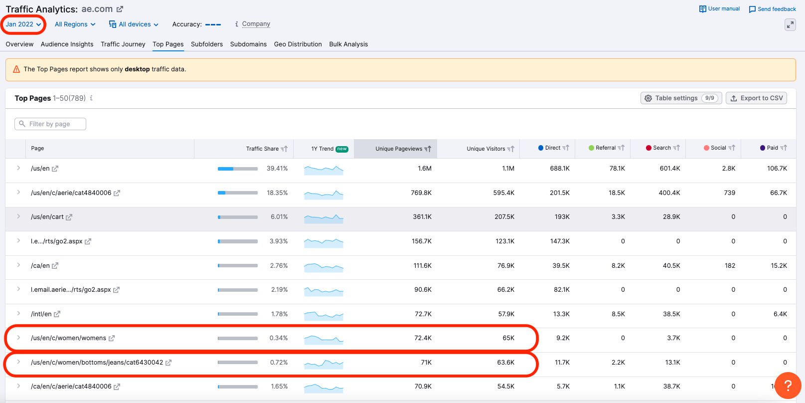Open the All devices dropdown
The width and height of the screenshot is (805, 403).
click(x=134, y=24)
